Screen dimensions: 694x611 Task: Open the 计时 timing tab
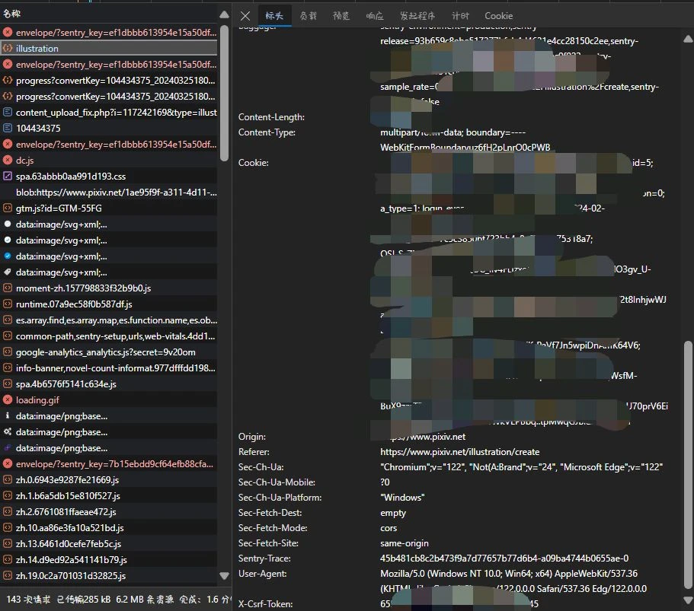(460, 16)
